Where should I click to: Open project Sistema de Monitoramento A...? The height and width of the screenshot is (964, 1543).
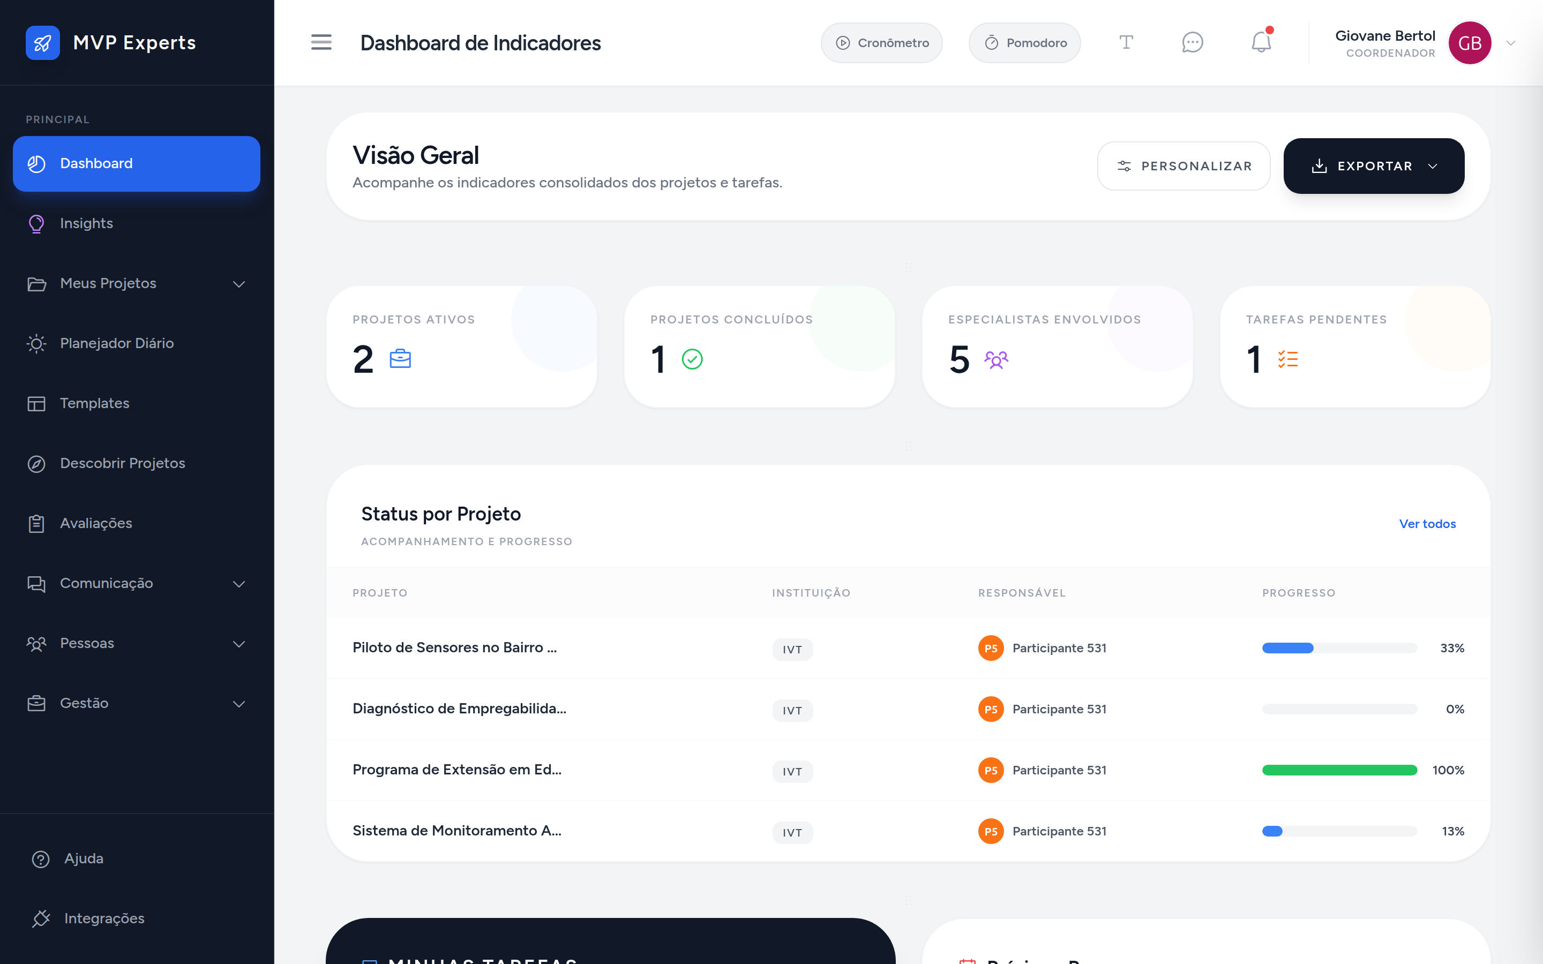coord(457,831)
